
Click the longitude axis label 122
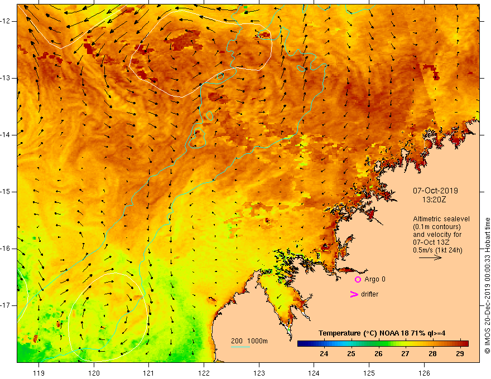coord(204,373)
